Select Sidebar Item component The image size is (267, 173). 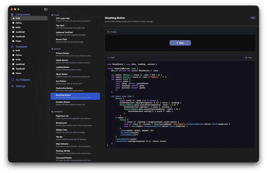75,131
